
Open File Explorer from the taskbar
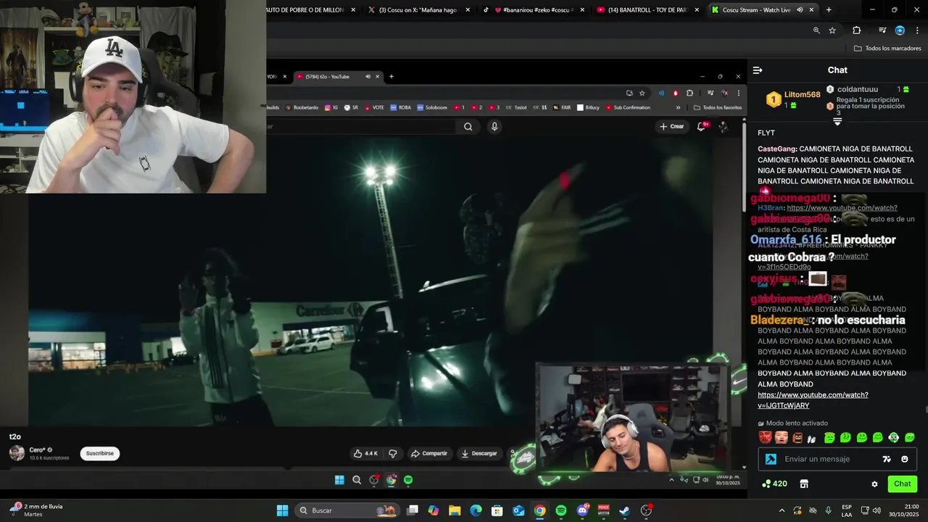click(x=455, y=510)
